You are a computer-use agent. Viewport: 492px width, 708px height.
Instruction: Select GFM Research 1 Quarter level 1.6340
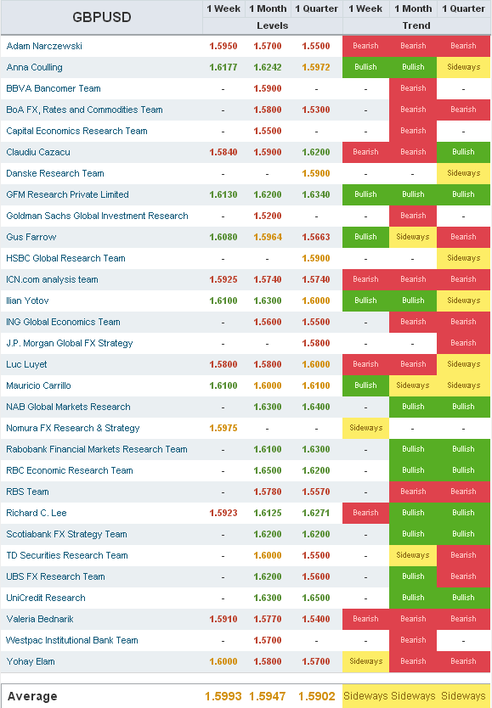click(x=316, y=194)
